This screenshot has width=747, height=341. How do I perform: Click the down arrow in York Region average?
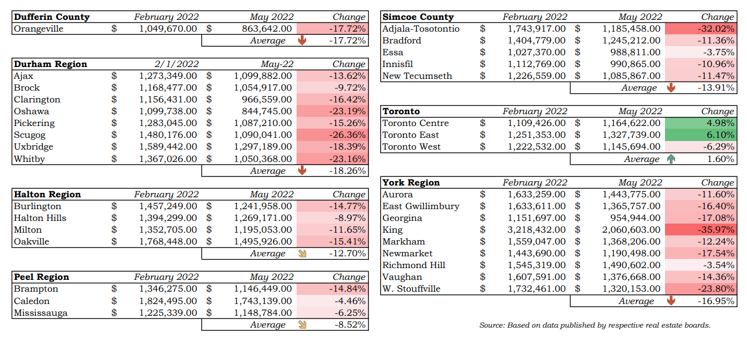point(671,301)
